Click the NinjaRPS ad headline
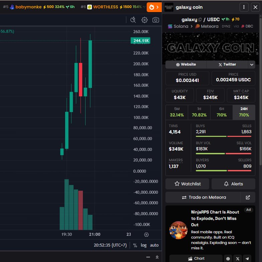Viewport: 262px width, 262px height. (215, 218)
